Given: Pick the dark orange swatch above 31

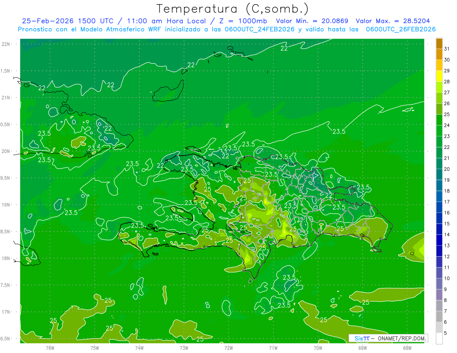Looking at the screenshot, I should [x=439, y=43].
